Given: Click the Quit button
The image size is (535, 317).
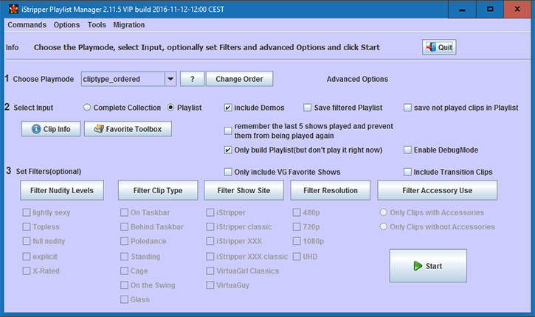Looking at the screenshot, I should pyautogui.click(x=439, y=47).
